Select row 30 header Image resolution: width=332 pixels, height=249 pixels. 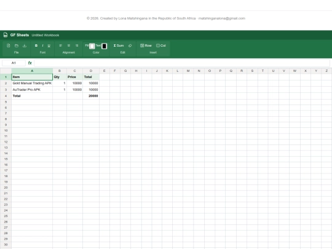[6, 245]
